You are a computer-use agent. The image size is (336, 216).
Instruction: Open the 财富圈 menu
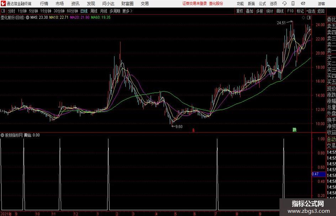point(127,4)
